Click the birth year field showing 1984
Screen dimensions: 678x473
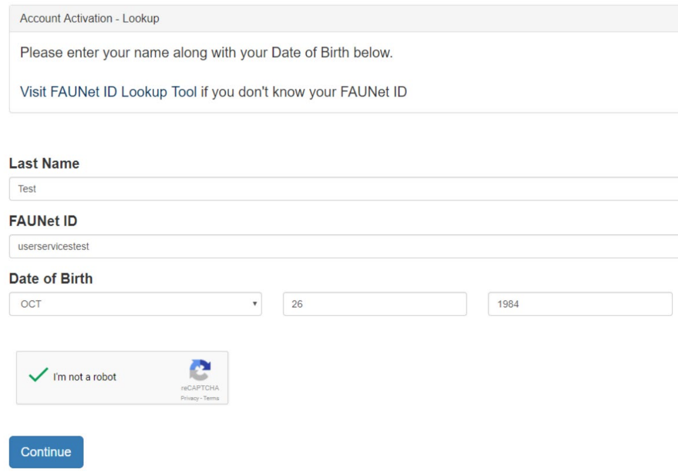click(x=580, y=304)
